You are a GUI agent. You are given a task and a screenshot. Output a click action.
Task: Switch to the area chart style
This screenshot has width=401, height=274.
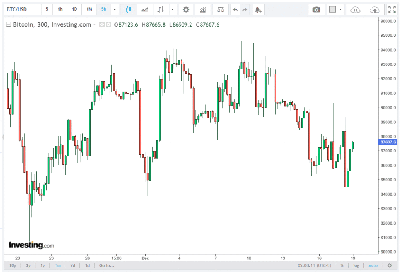coord(145,9)
